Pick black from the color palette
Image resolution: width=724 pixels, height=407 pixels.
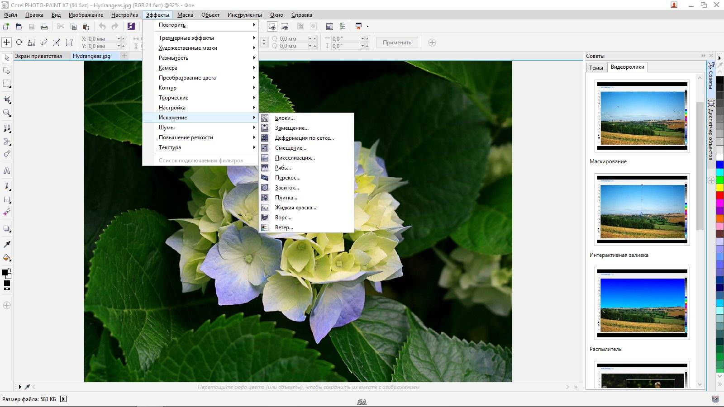click(x=719, y=80)
